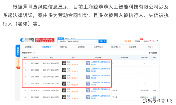This screenshot has height=105, width=176.
Task: Open the VIP会员 dropdown
Action: tap(128, 41)
